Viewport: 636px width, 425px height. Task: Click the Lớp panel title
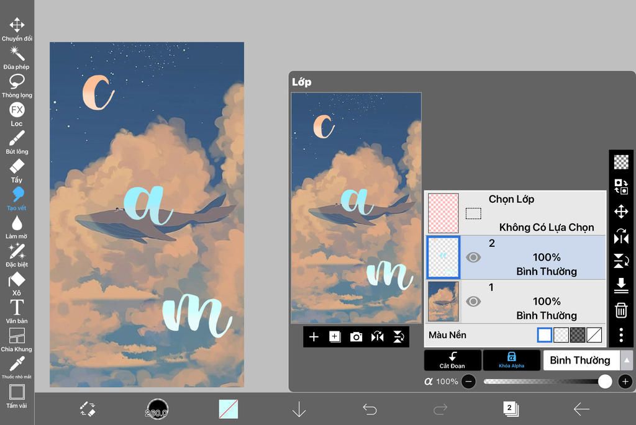[302, 82]
